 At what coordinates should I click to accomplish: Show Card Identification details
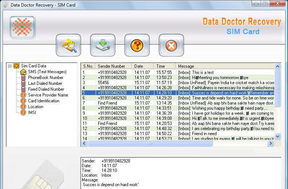[44, 101]
